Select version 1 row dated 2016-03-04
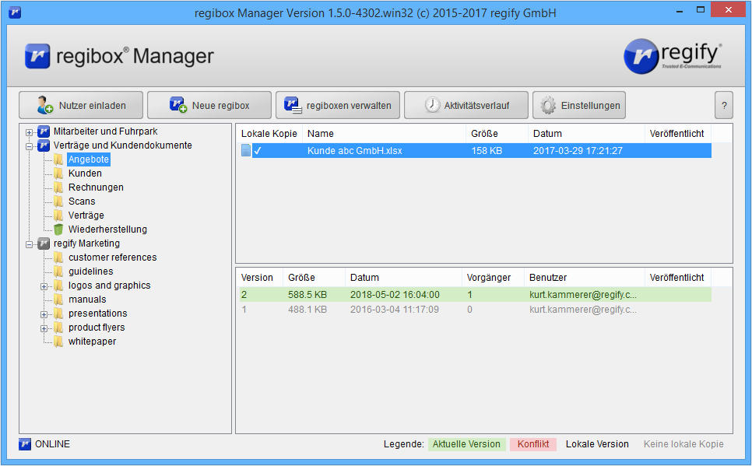 pyautogui.click(x=475, y=309)
